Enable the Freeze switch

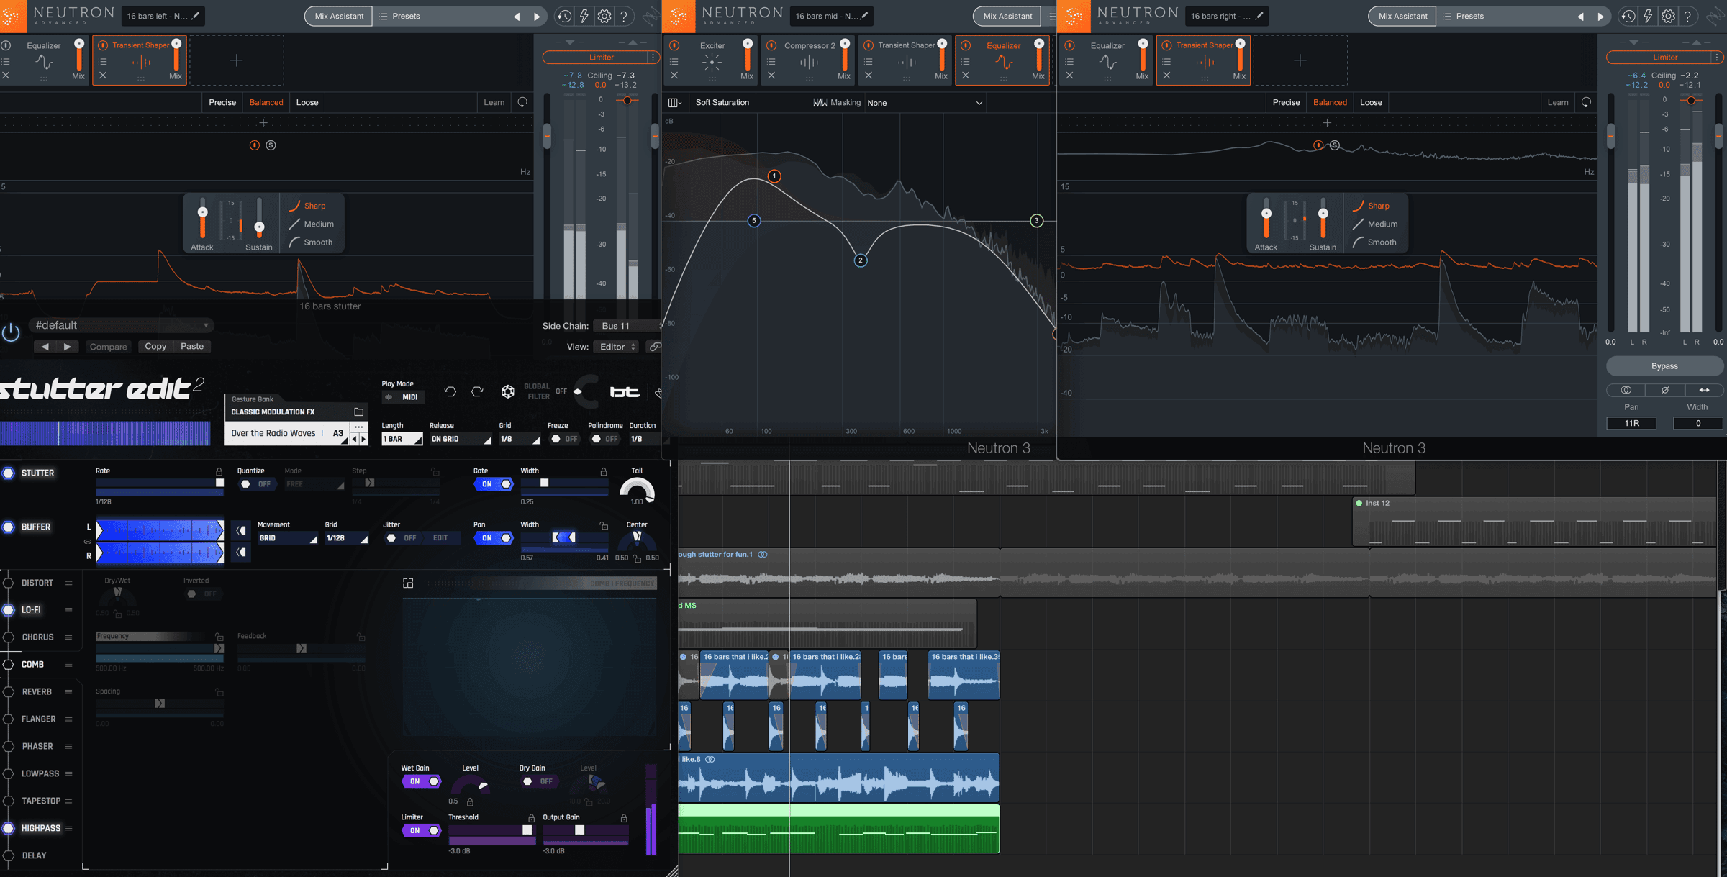coord(564,439)
